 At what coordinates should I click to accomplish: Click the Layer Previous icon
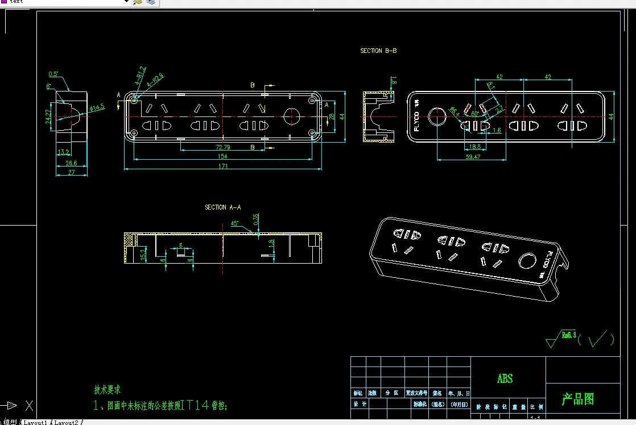pyautogui.click(x=151, y=2)
